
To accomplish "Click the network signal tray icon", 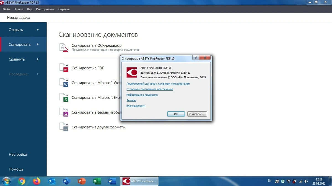I will pos(300,181).
